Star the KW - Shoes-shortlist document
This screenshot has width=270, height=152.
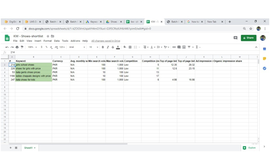pyautogui.click(x=48, y=36)
